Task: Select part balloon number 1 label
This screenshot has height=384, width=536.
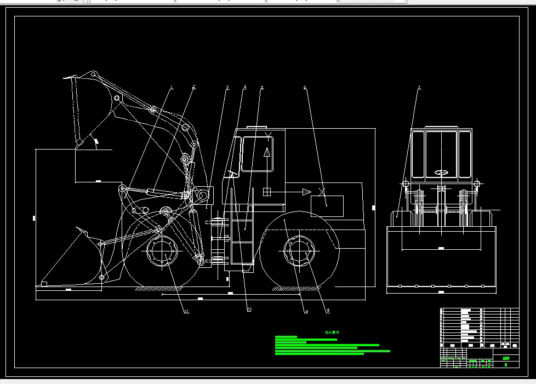Action: pos(172,88)
